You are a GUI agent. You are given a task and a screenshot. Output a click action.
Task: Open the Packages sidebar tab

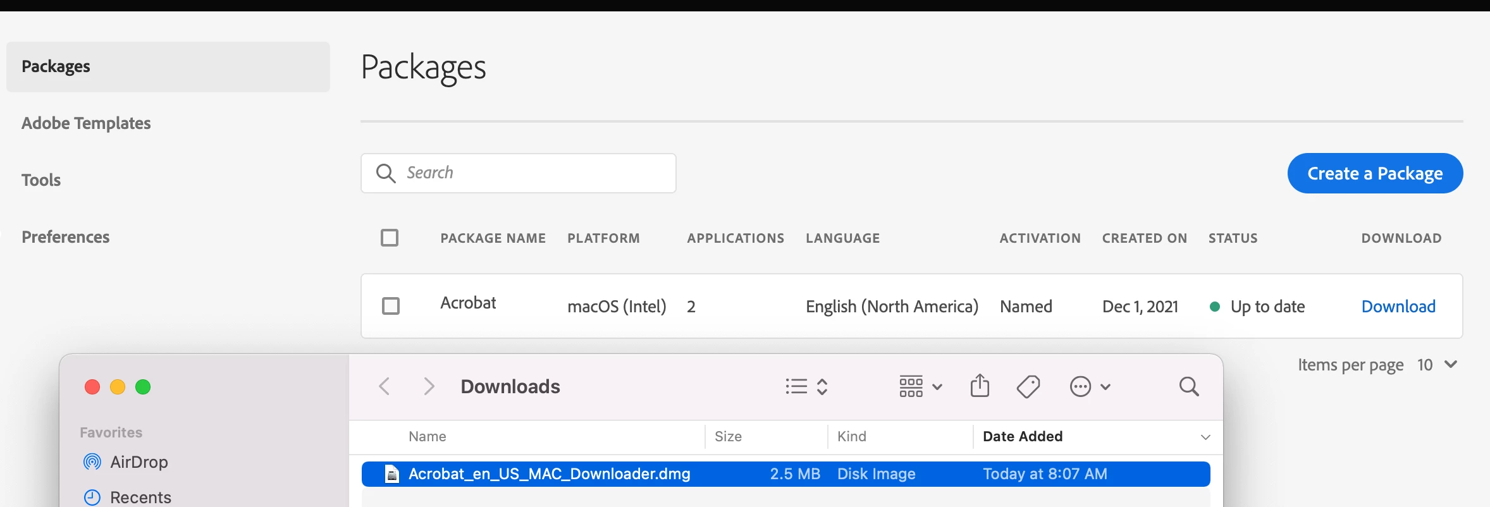pyautogui.click(x=168, y=67)
